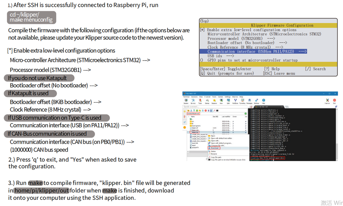Click the MultiExec toolbar icon
Image resolution: width=343 pixels, height=206 pixels.
pos(235,101)
